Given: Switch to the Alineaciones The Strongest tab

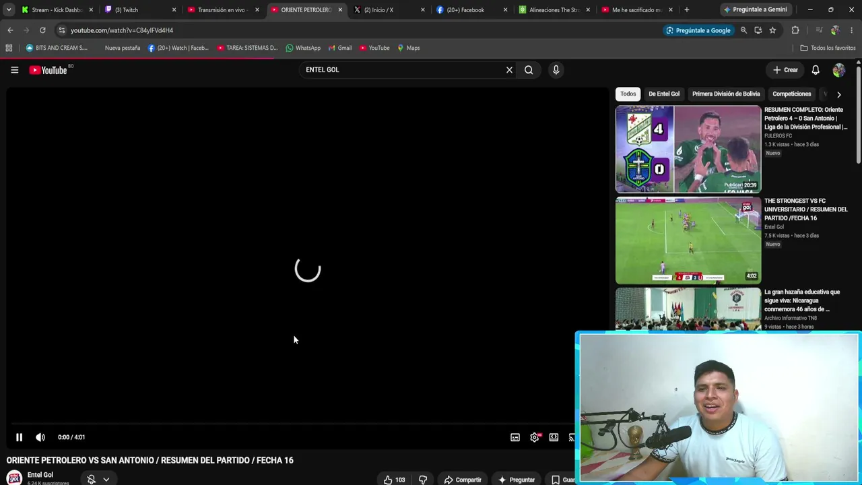Looking at the screenshot, I should click(554, 10).
